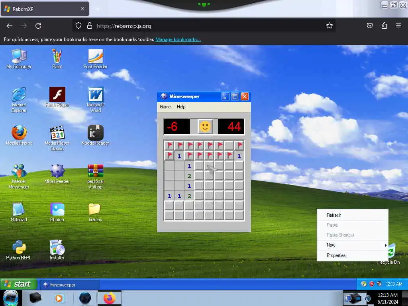Select the Notepad desktop icon
This screenshot has height=306, width=408.
[19, 212]
